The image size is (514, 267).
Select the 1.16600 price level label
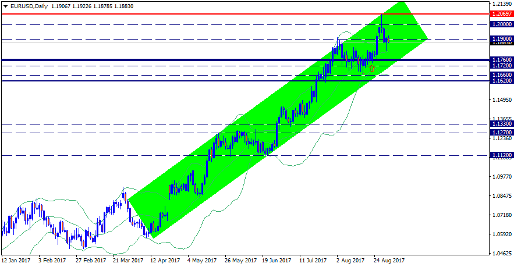tap(501, 75)
